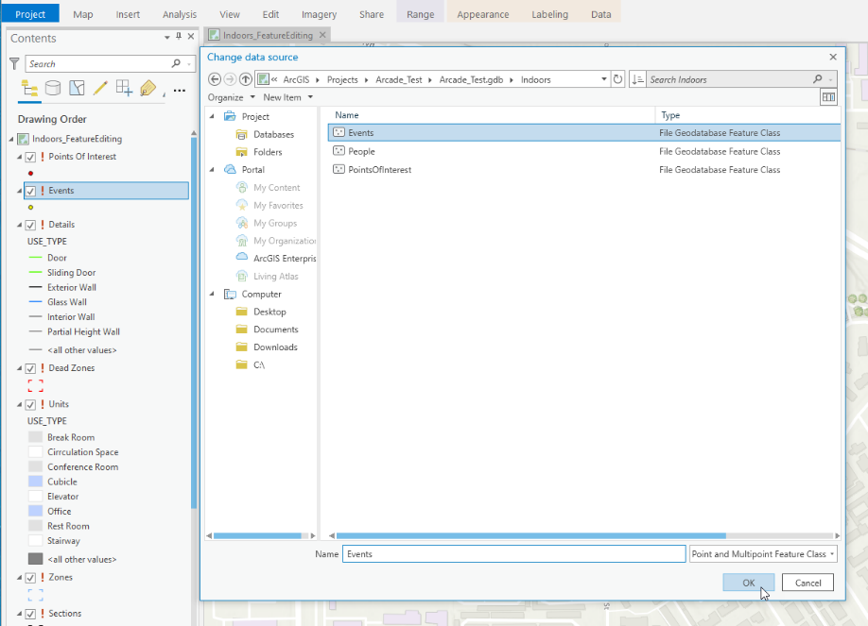Open the Downloads folder
This screenshot has width=868, height=626.
click(275, 347)
